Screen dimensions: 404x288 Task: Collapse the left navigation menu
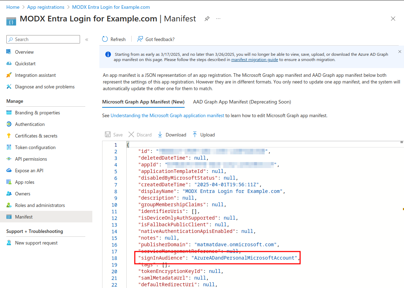click(x=87, y=39)
